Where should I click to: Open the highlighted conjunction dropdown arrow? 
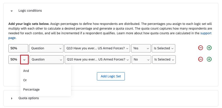point(24,59)
